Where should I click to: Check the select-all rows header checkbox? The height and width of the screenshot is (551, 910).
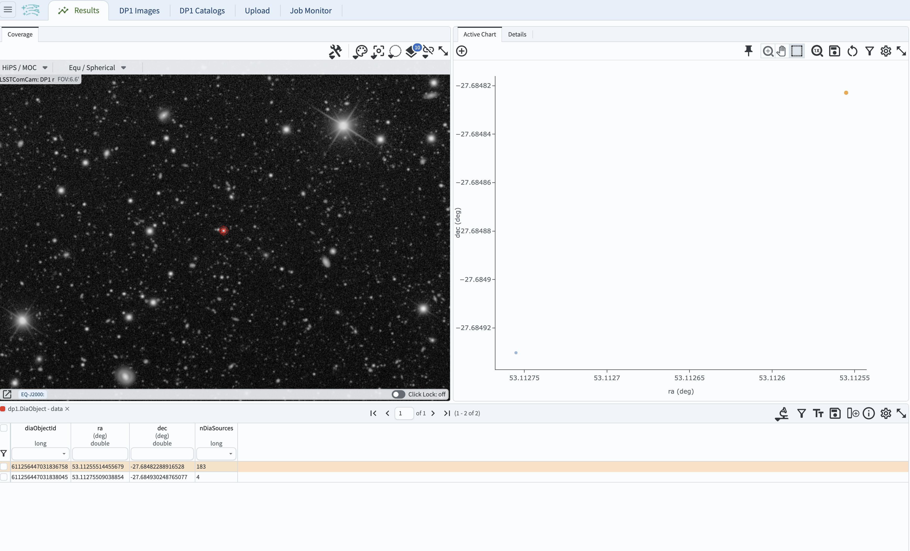coord(4,428)
